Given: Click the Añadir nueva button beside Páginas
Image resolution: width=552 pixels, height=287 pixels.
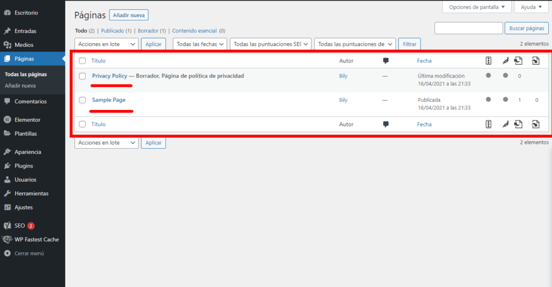Looking at the screenshot, I should point(129,15).
